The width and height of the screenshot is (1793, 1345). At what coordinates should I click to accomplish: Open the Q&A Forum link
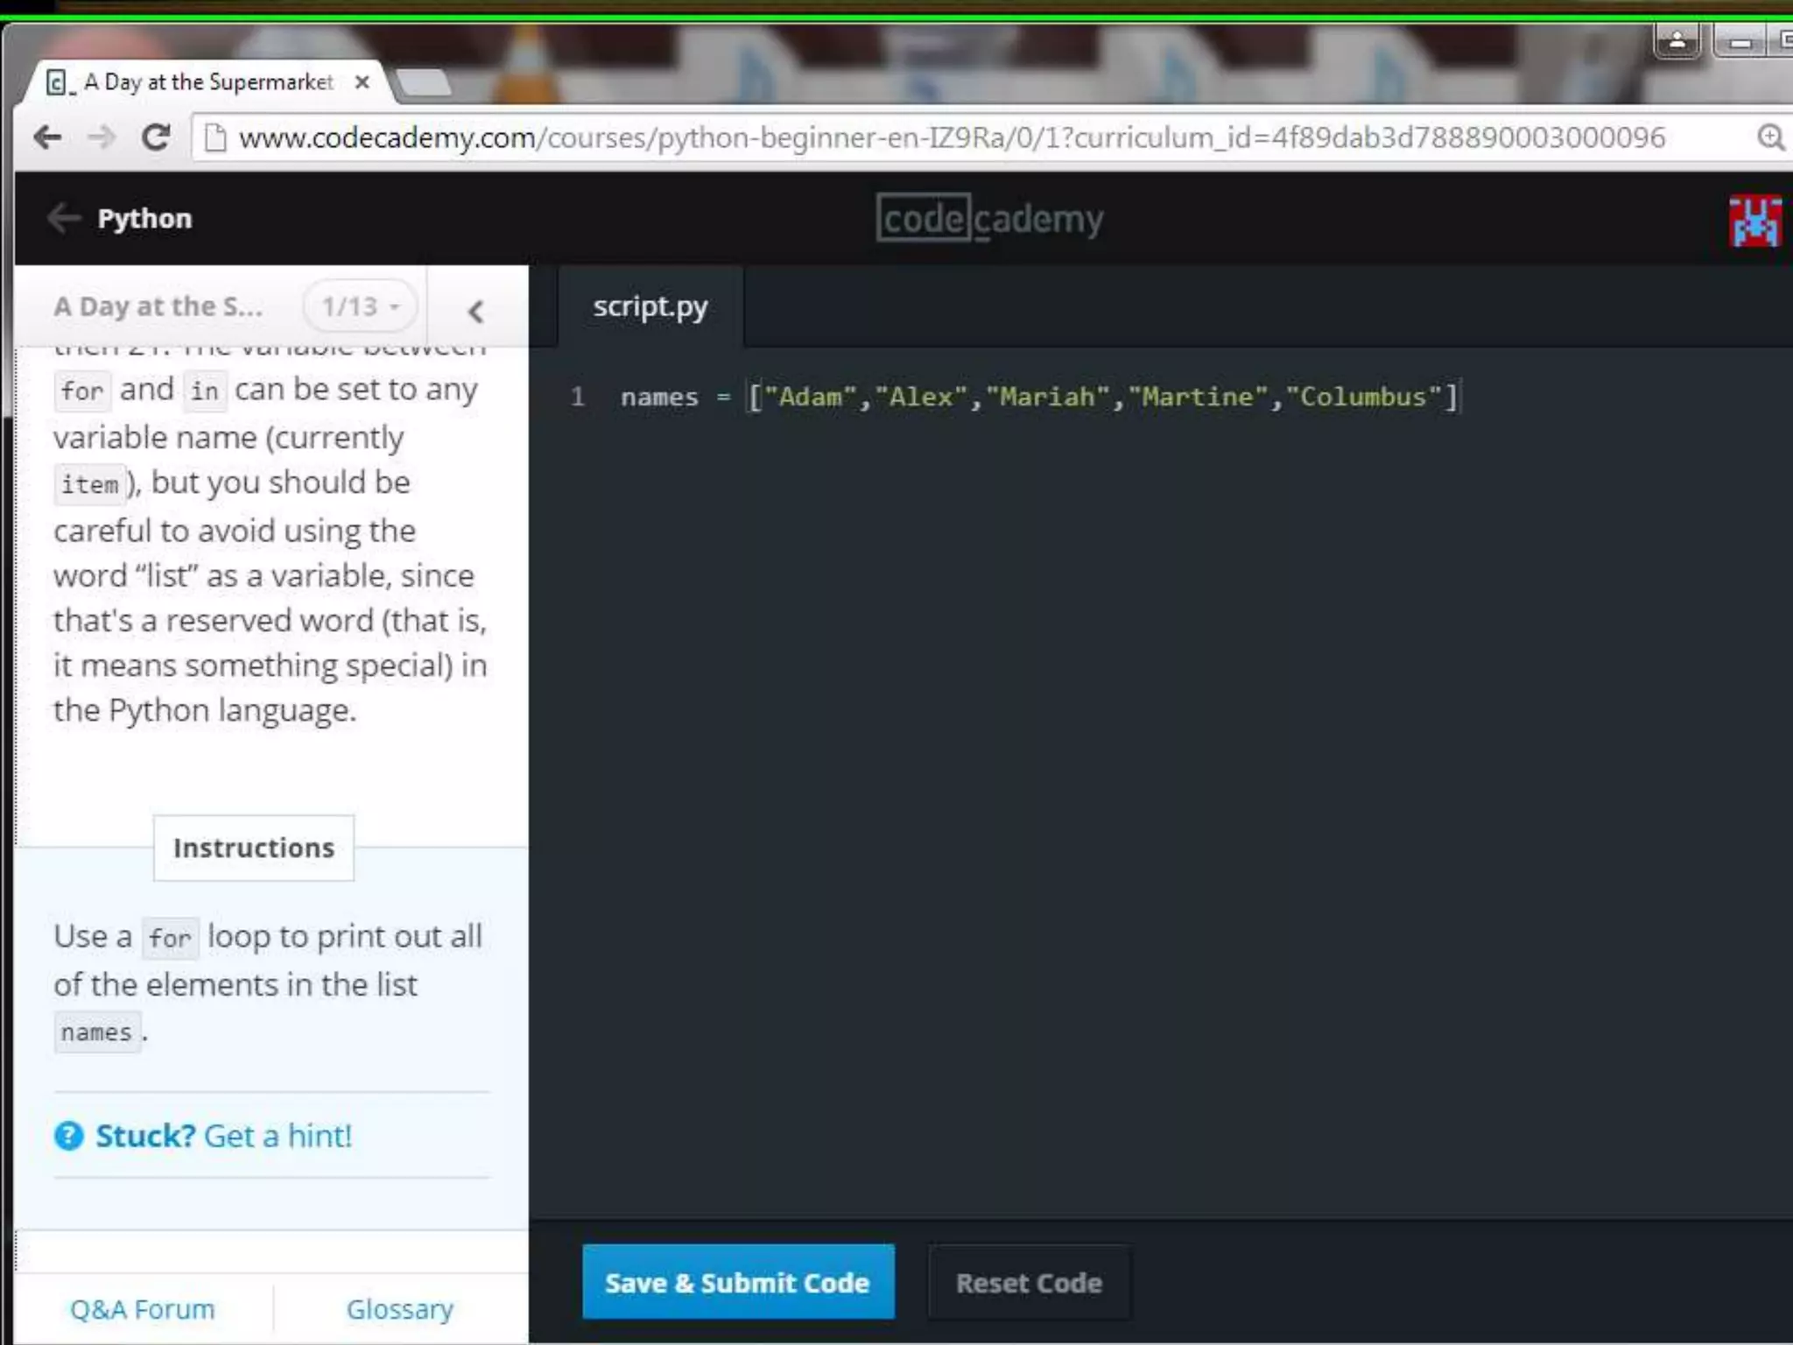click(142, 1309)
